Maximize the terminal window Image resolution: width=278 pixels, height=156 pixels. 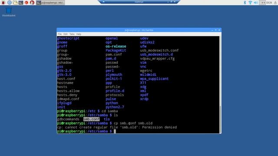[215, 30]
